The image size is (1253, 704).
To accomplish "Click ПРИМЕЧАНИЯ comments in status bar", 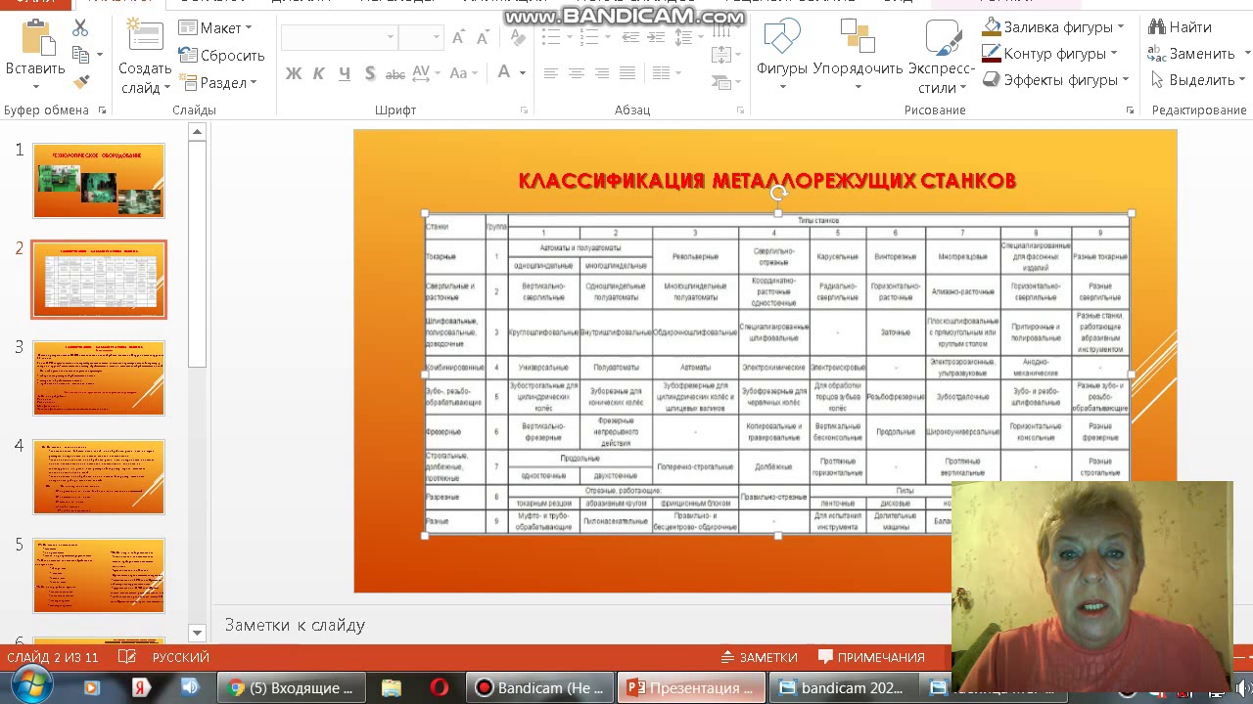I will [x=871, y=657].
